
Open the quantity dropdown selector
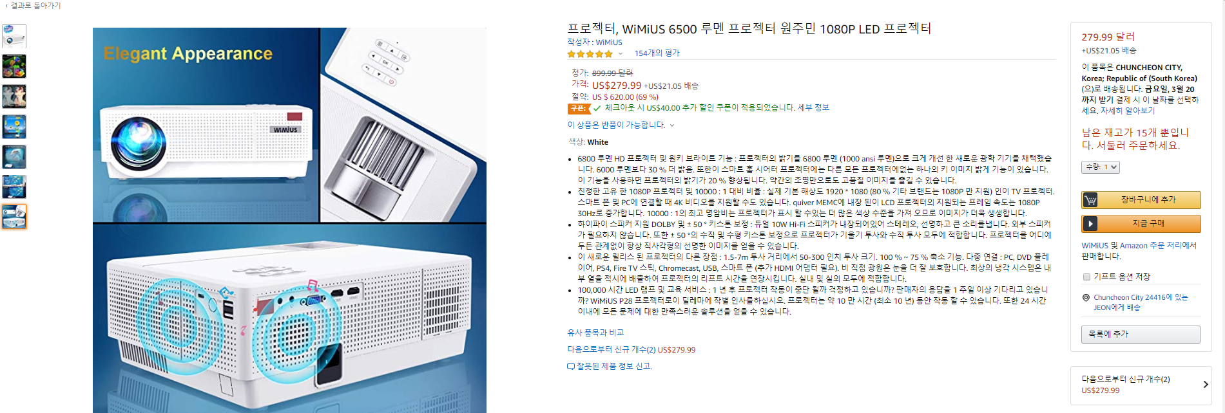[x=1101, y=167]
